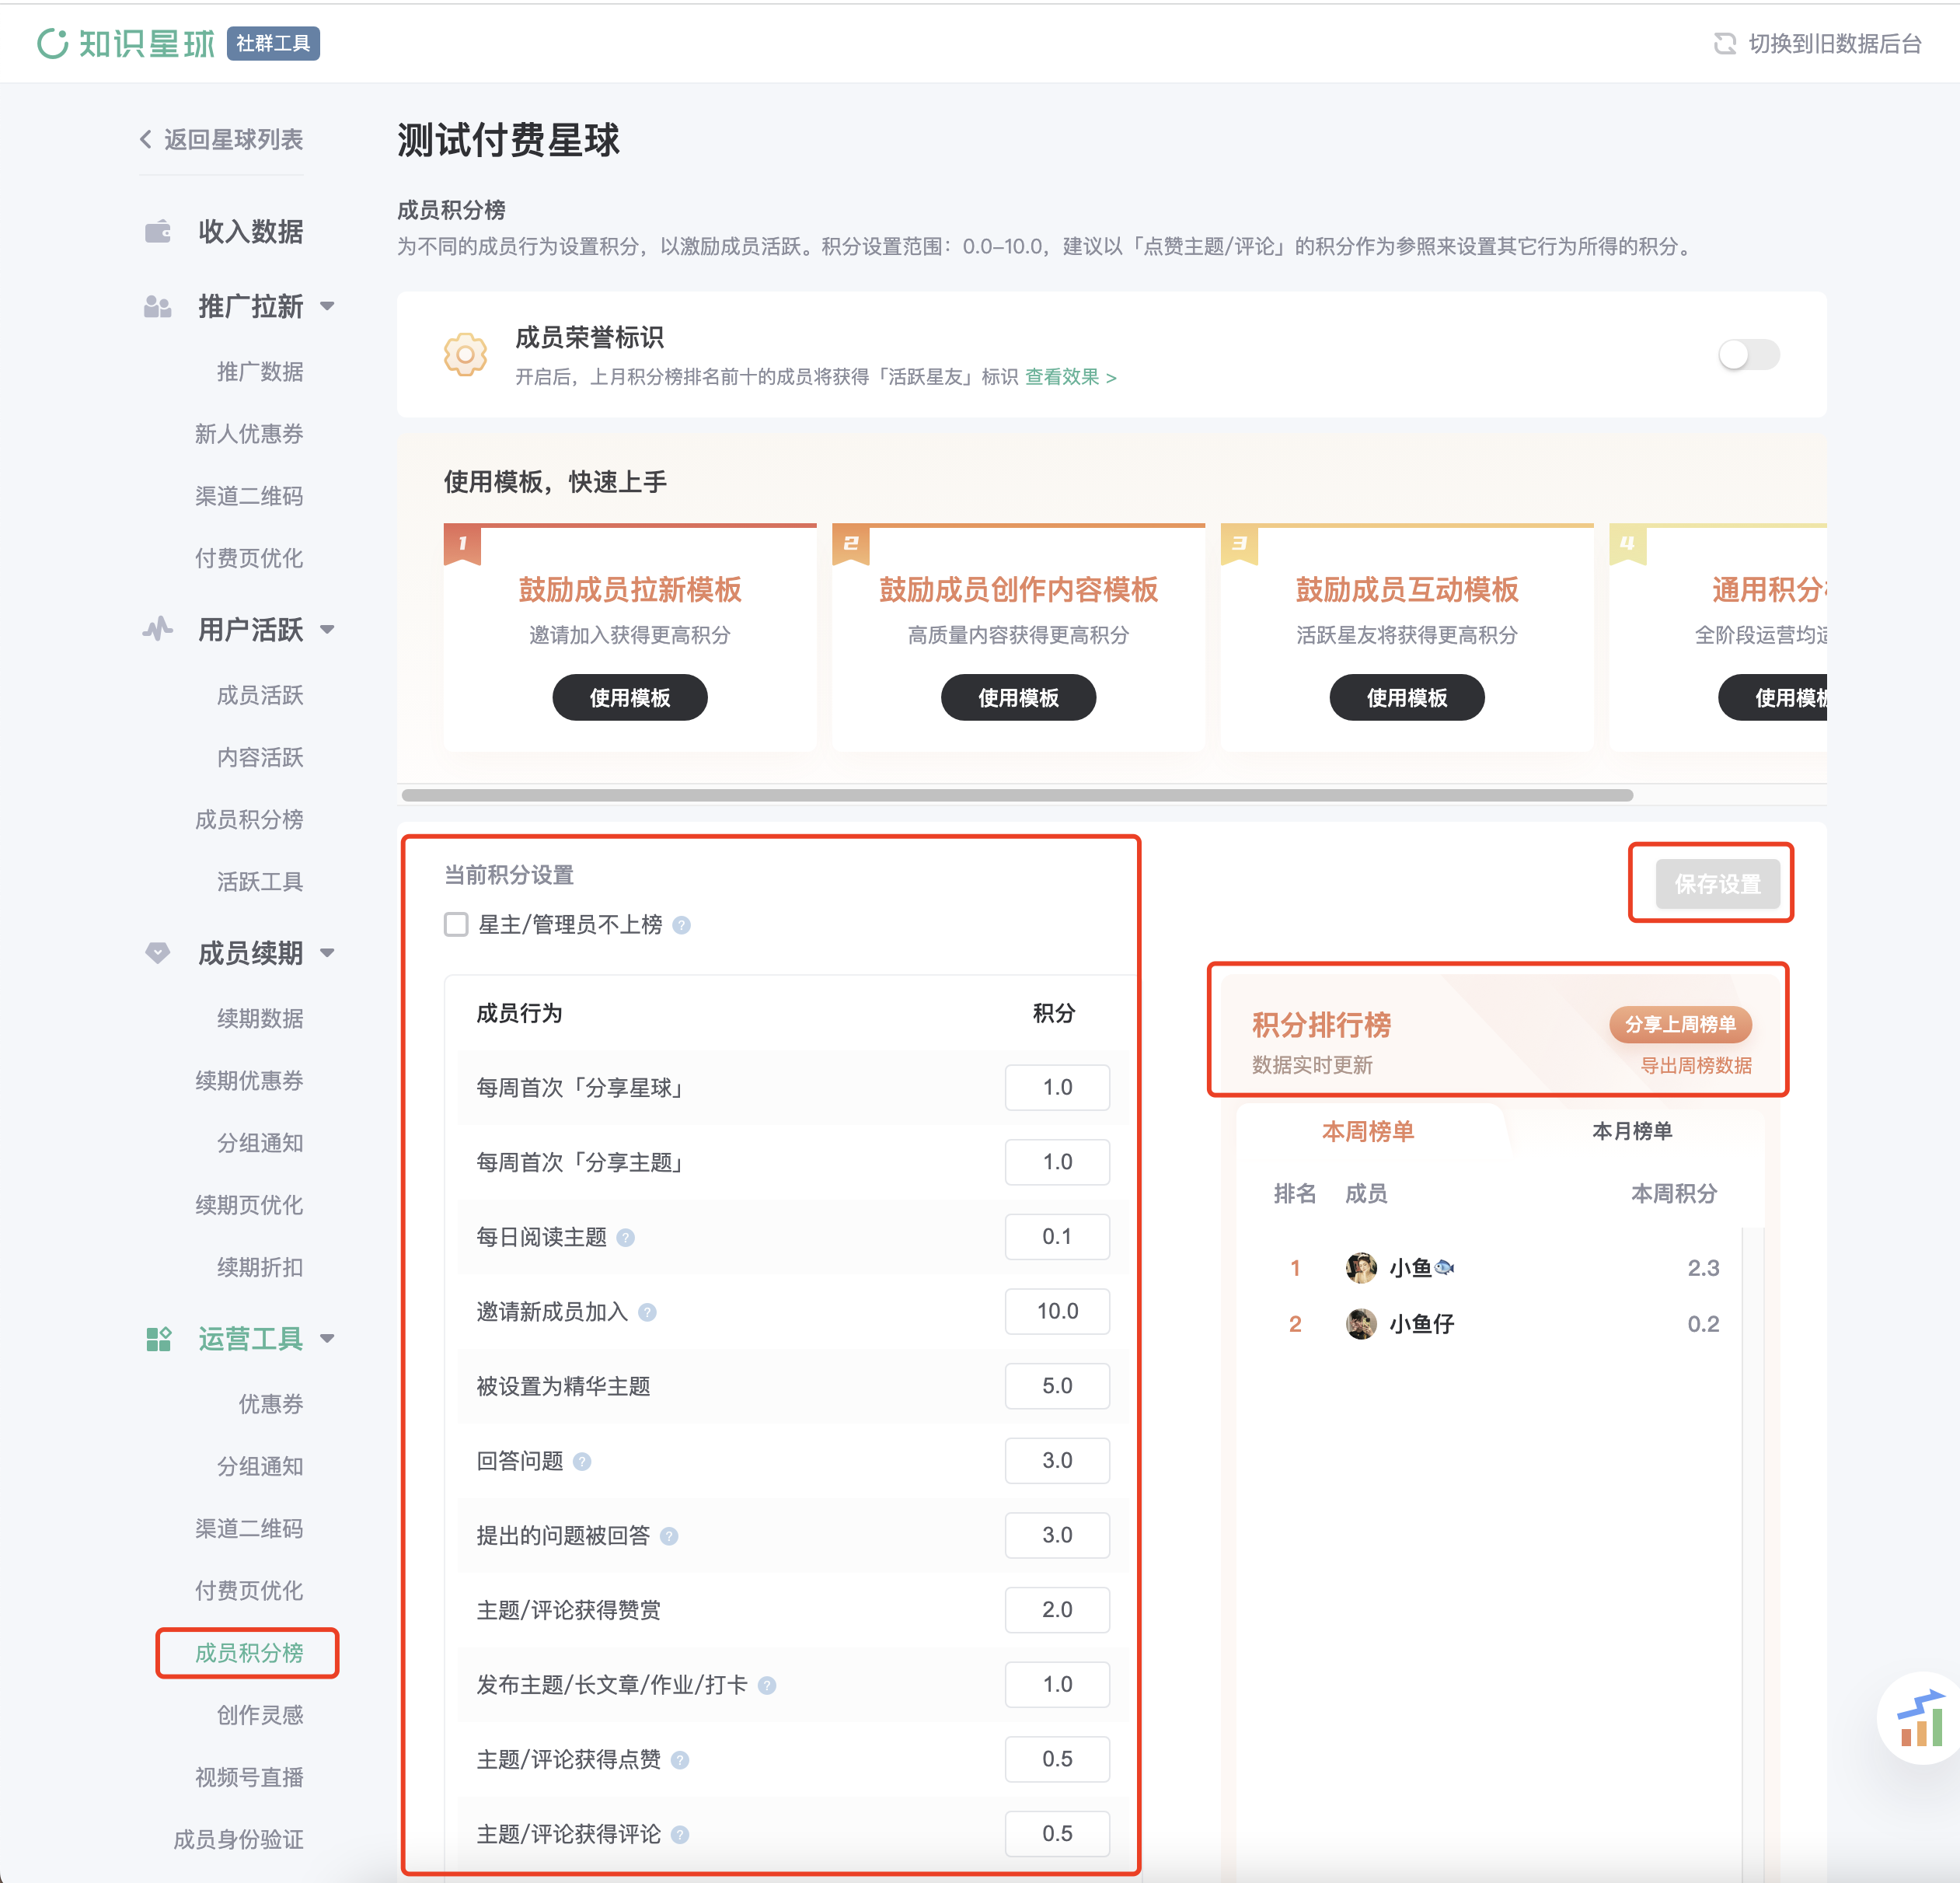Click help icon next to 主题/评论获得点赞
1960x1883 pixels.
[x=680, y=1760]
